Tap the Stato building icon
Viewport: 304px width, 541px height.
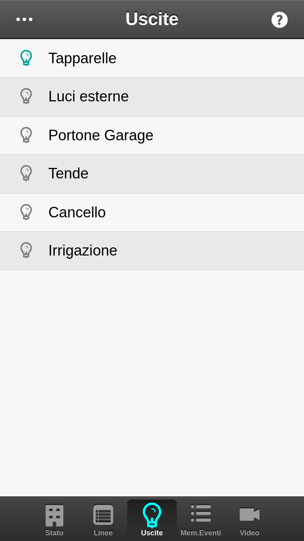(54, 515)
